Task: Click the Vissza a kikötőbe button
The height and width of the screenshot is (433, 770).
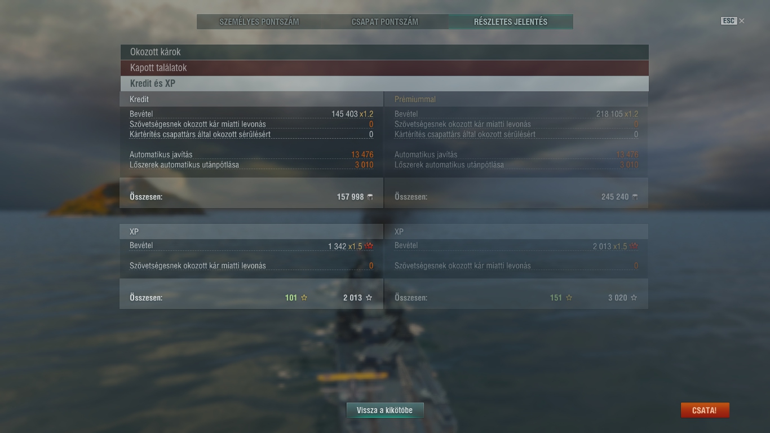Action: [x=385, y=410]
